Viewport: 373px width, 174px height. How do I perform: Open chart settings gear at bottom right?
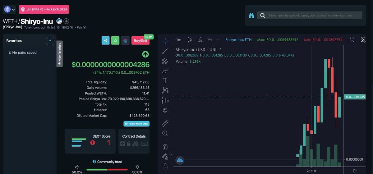click(x=355, y=171)
